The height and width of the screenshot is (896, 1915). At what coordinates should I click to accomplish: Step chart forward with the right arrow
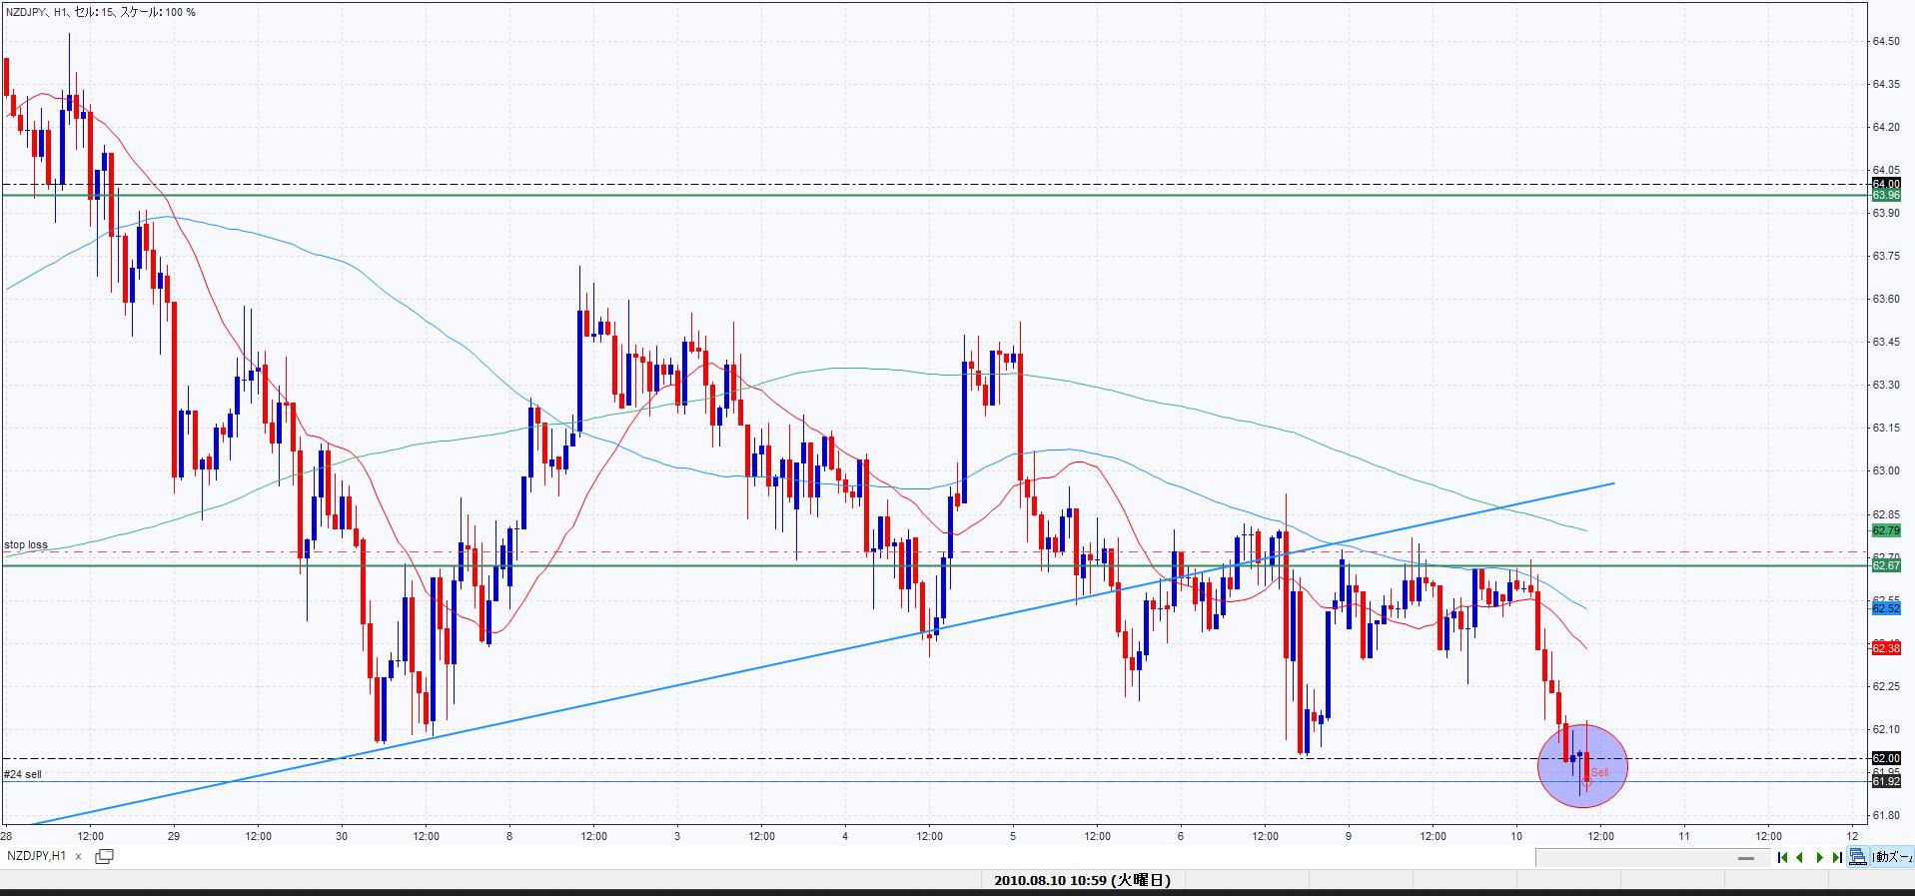pos(1819,857)
